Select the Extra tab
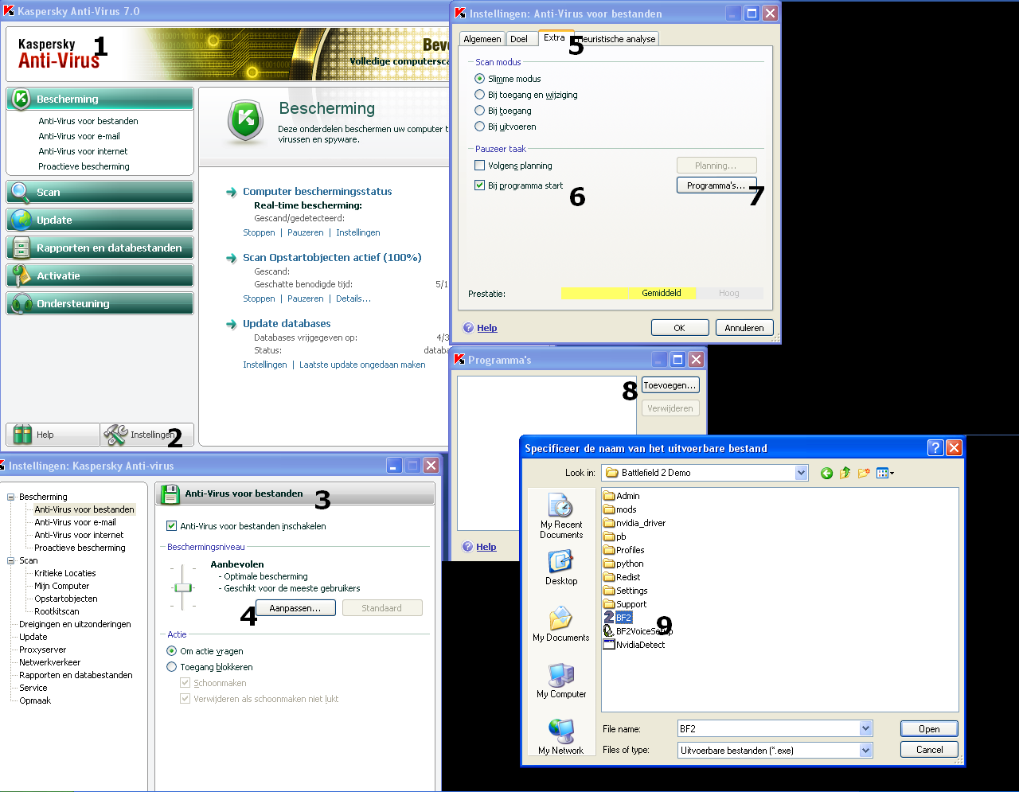 click(x=554, y=37)
